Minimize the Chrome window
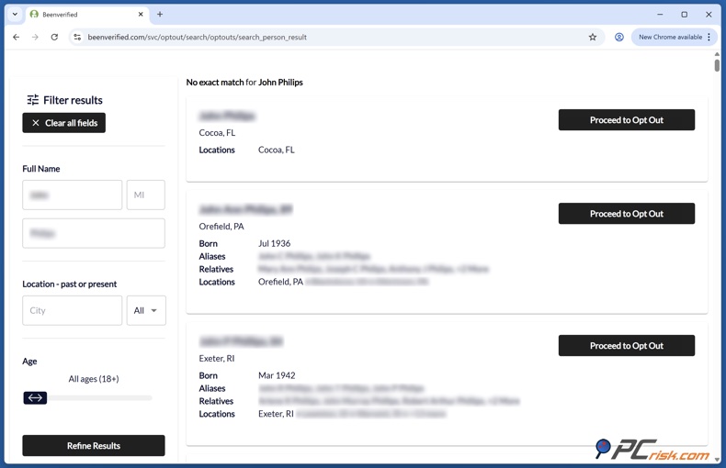 (660, 15)
